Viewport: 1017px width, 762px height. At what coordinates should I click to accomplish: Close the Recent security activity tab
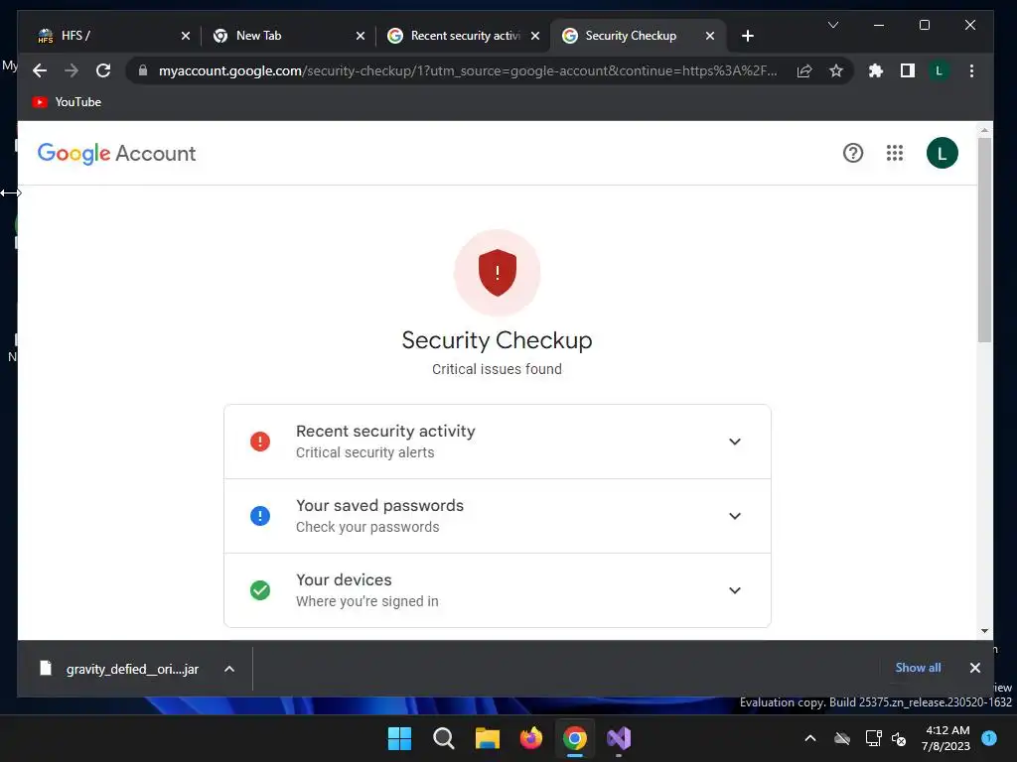coord(535,36)
